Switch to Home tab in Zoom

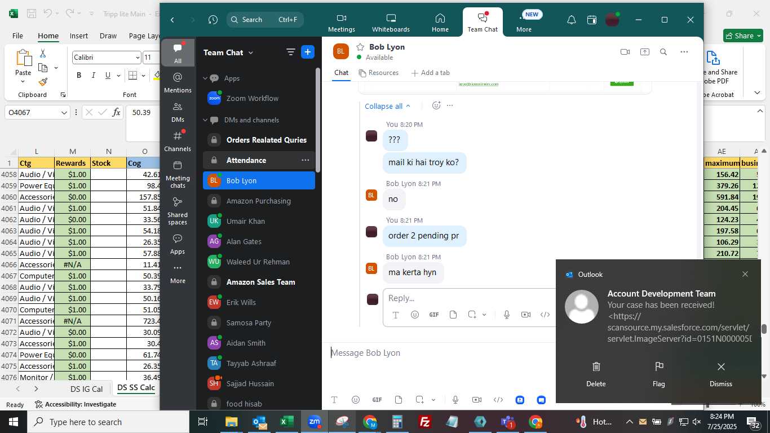(x=440, y=23)
